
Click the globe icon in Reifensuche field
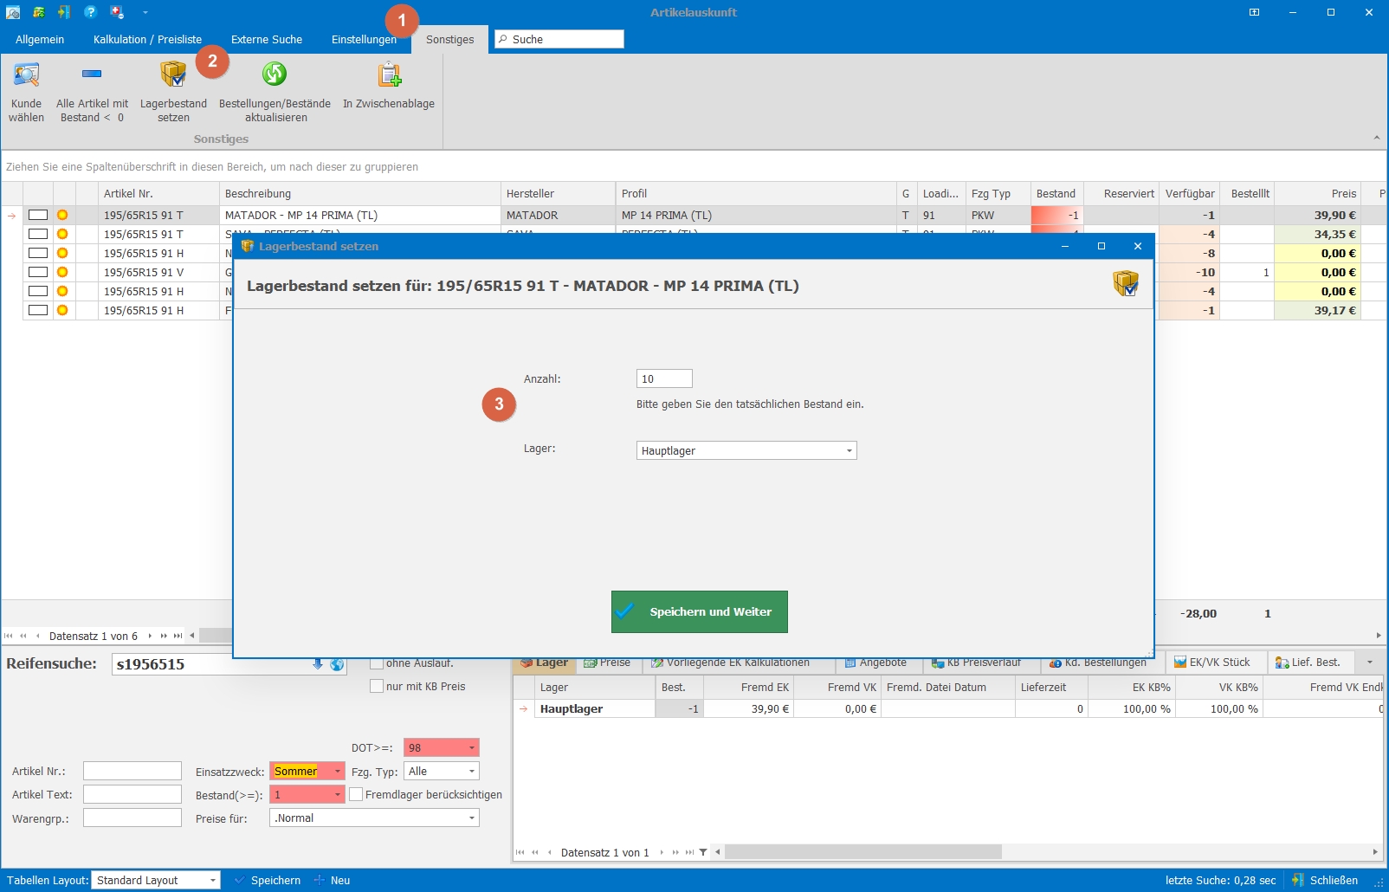click(337, 664)
